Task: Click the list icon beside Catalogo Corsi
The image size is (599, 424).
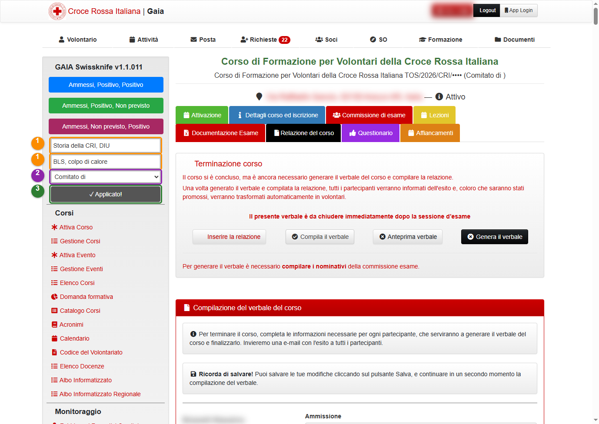Action: click(x=54, y=311)
